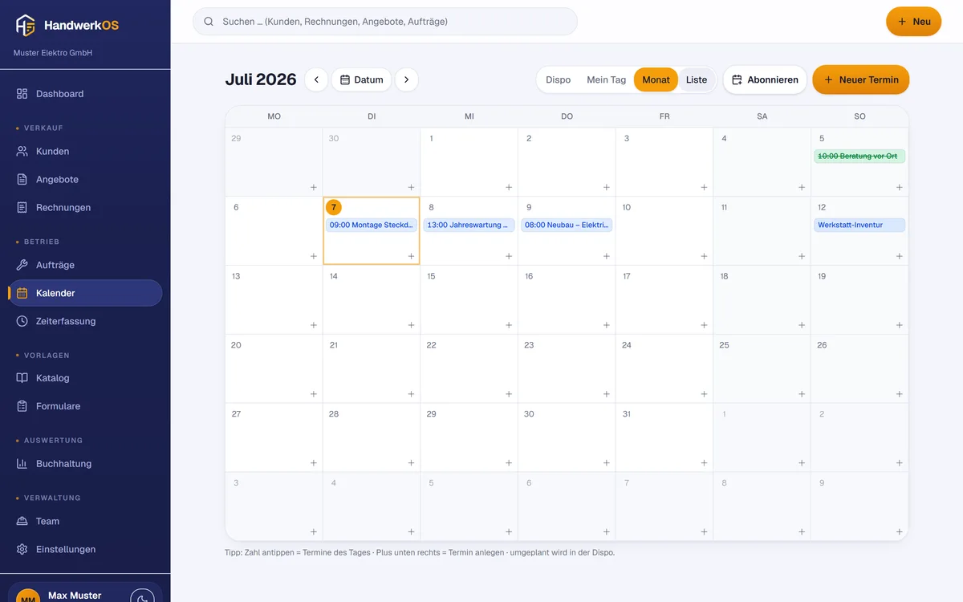Open Einstellungen in the sidebar

point(85,549)
